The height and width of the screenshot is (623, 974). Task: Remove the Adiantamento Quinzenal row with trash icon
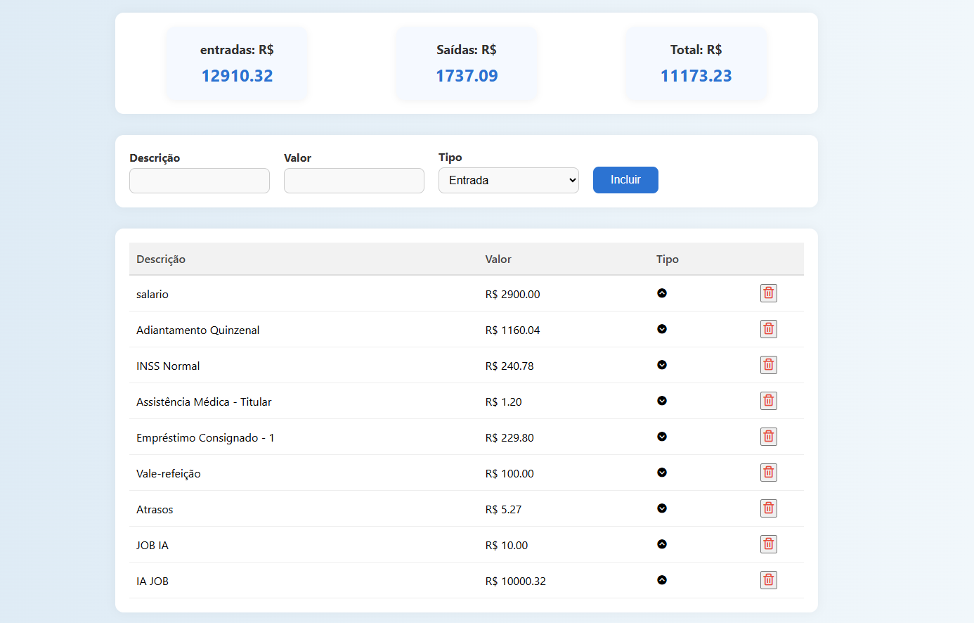pyautogui.click(x=768, y=329)
